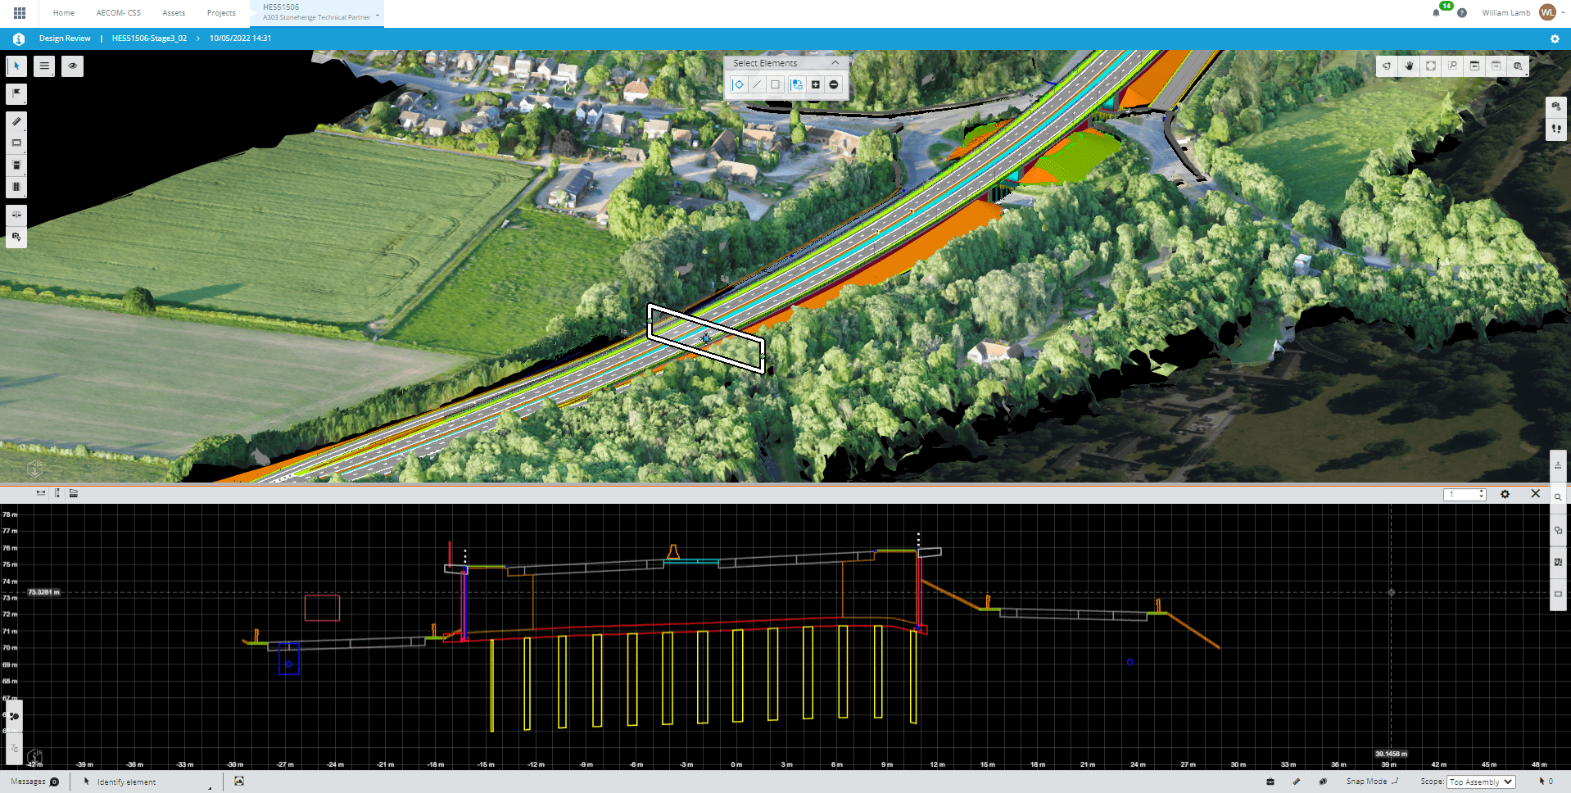Click the Fit View icon

coord(1431,66)
